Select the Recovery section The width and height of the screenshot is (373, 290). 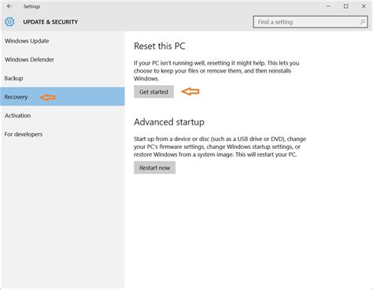pyautogui.click(x=62, y=97)
